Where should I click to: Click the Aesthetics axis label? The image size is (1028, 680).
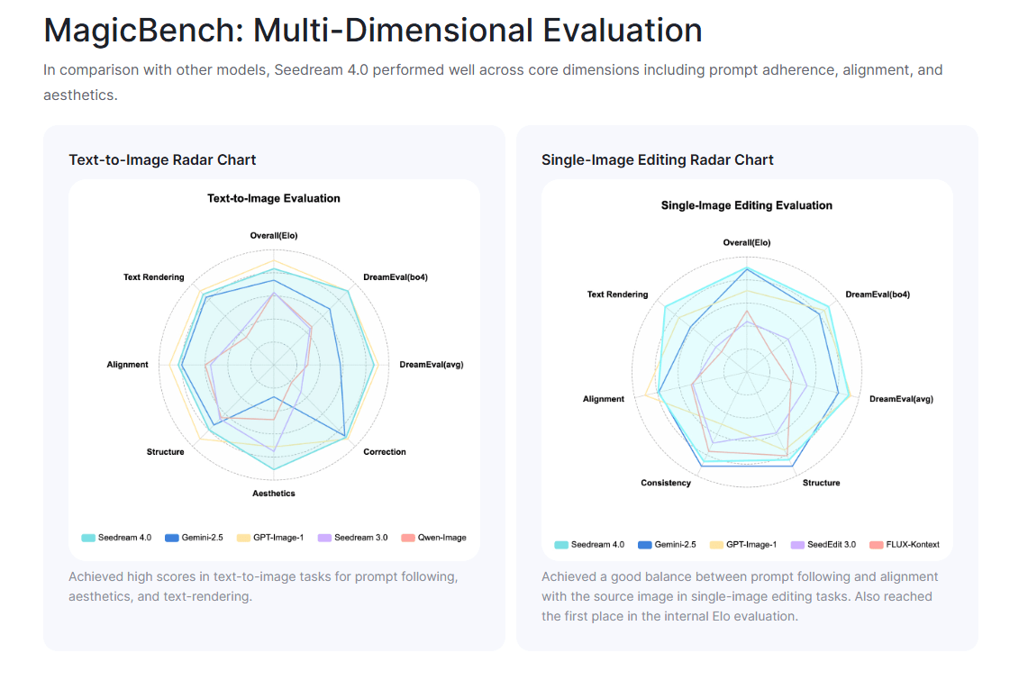click(273, 494)
